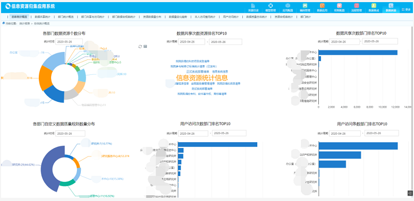Set start date for 用户访问条数部门排名TOP10

(x=345, y=133)
